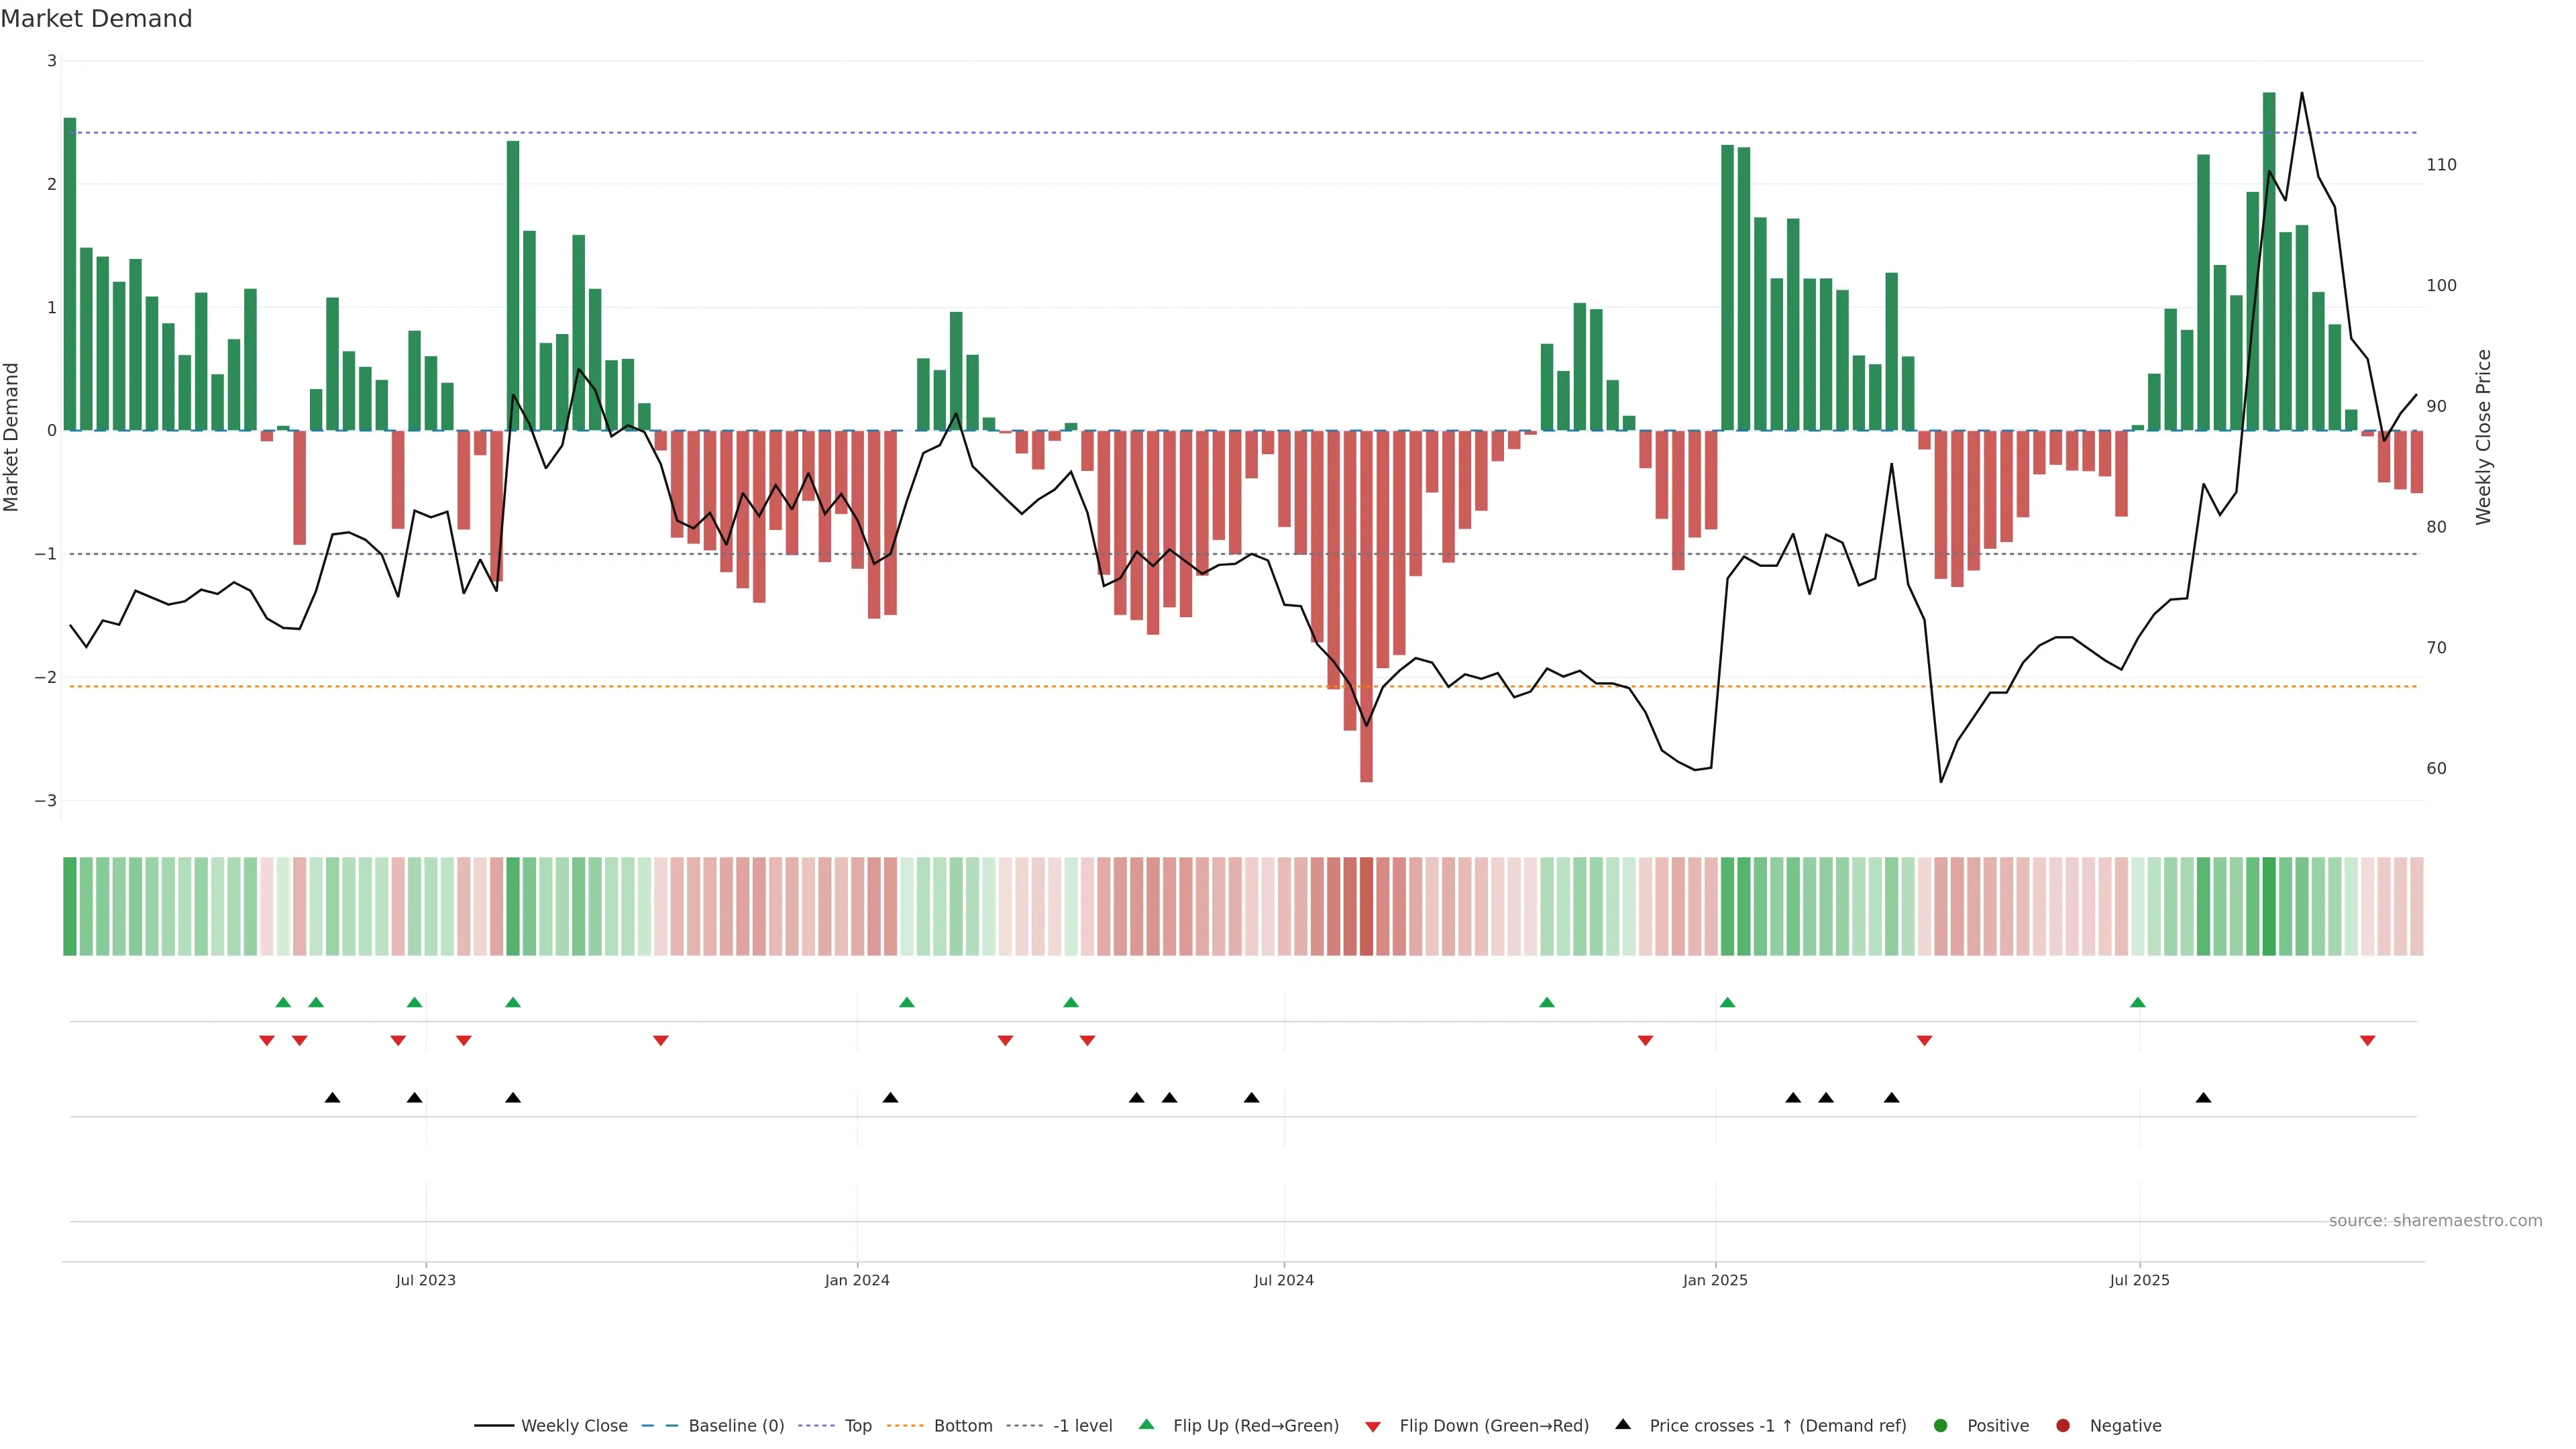Toggle the Weekly Close series in legend
This screenshot has width=2576, height=1449.
574,1425
